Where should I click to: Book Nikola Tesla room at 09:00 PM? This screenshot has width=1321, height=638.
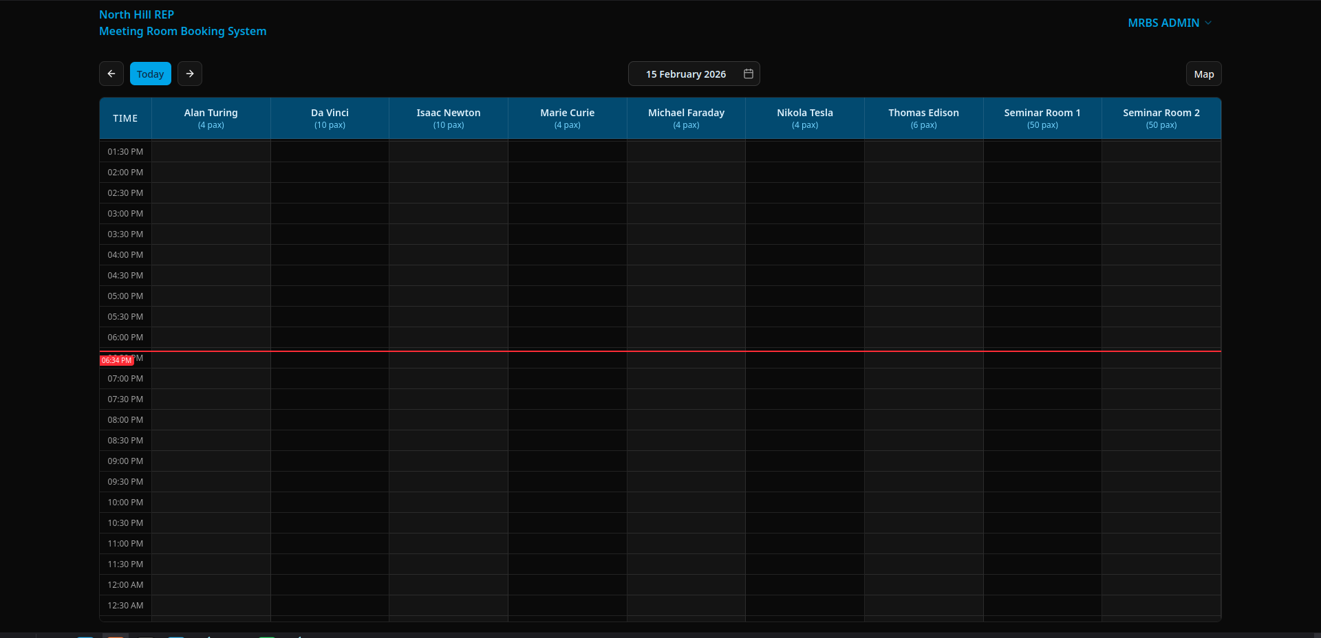[x=804, y=461]
